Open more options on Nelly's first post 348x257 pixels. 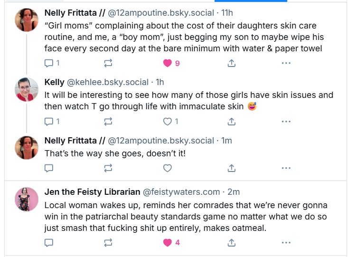point(286,63)
